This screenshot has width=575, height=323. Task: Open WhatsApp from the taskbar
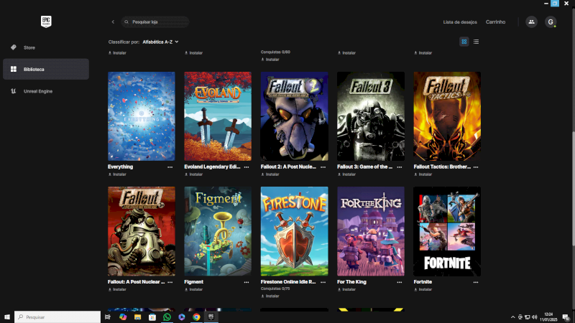coord(167,317)
